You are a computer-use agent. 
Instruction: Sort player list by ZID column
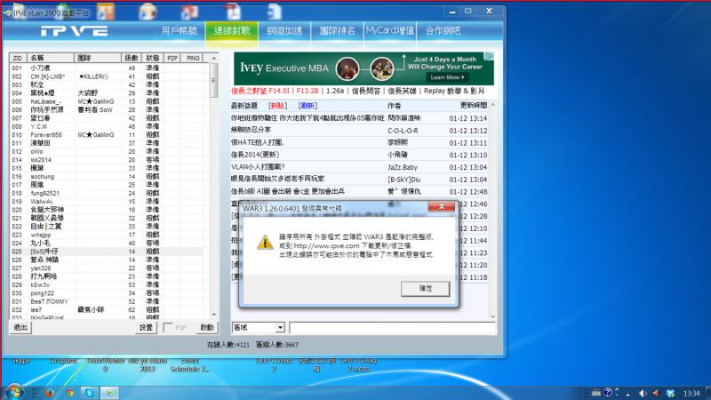(17, 58)
